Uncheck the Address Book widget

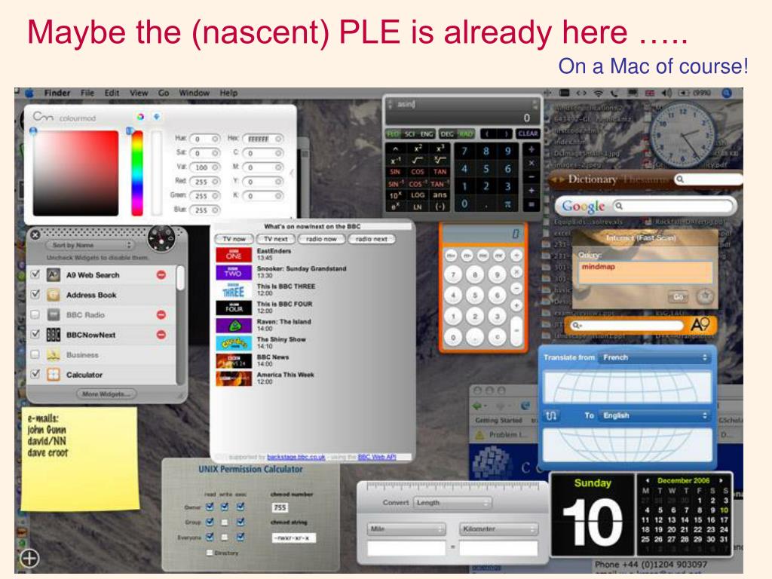(x=35, y=295)
